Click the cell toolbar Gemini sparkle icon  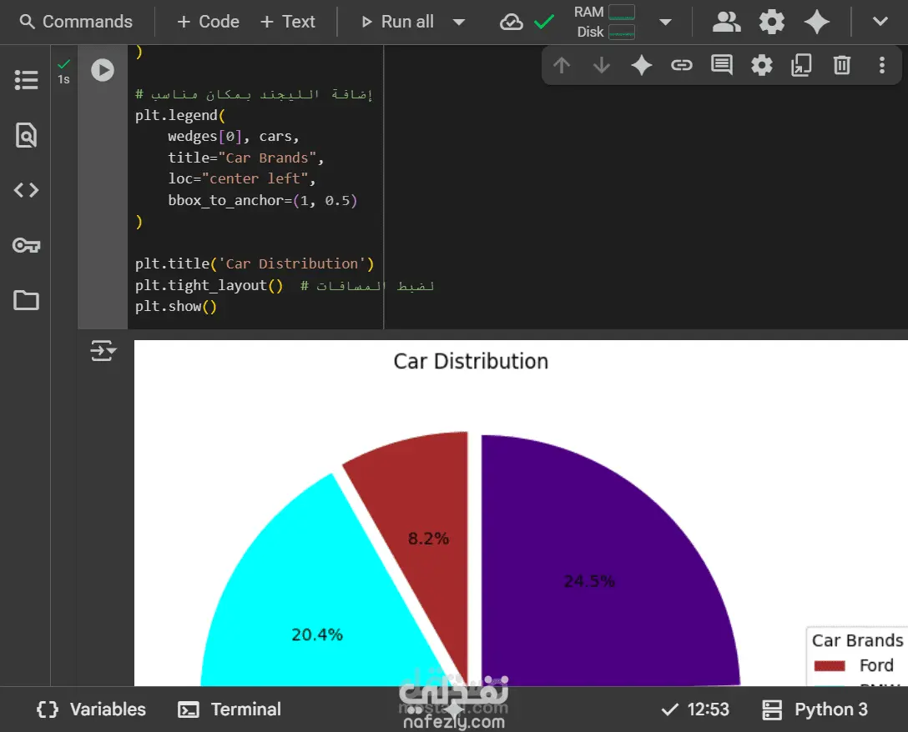642,65
